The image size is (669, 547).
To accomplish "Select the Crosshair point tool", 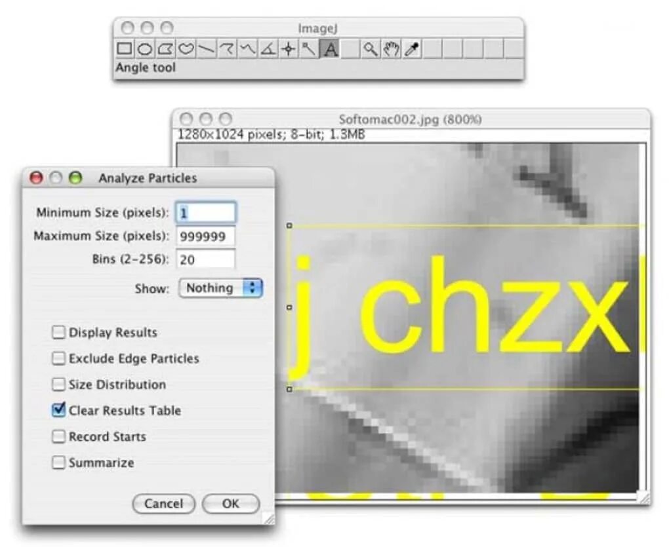I will pos(289,49).
